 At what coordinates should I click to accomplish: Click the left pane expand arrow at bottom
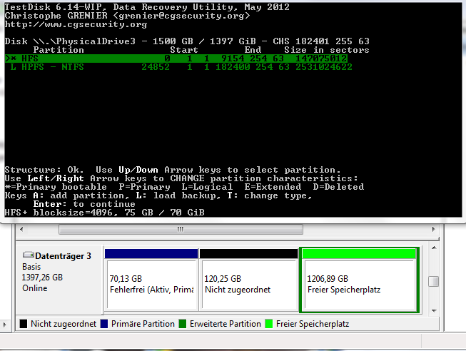(x=4, y=325)
